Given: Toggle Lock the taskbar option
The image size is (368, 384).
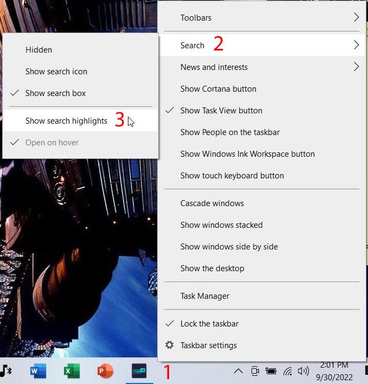Looking at the screenshot, I should (209, 324).
